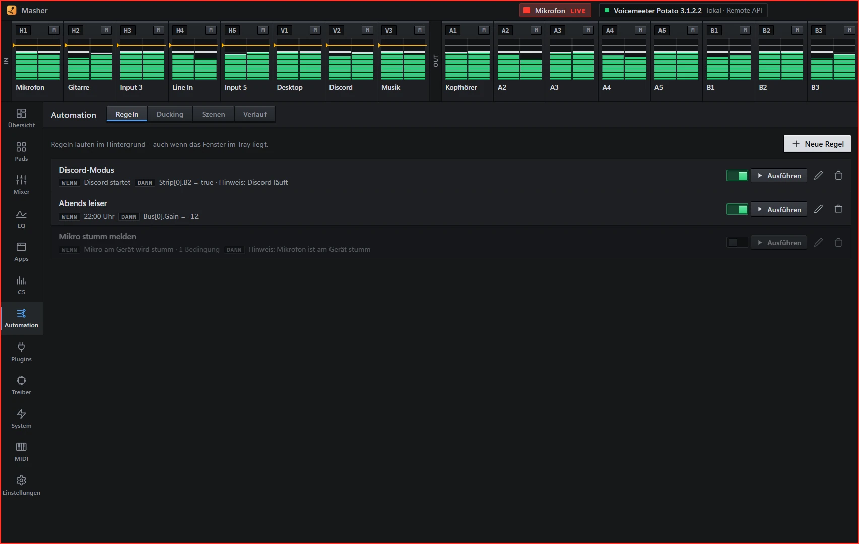Edit the Abends leiser rule with pencil icon
Screen dimensions: 859x544
[818, 209]
